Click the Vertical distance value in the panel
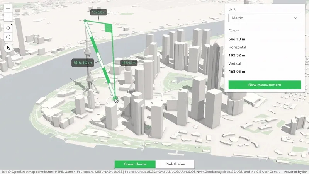This screenshot has width=309, height=174. coord(237,72)
